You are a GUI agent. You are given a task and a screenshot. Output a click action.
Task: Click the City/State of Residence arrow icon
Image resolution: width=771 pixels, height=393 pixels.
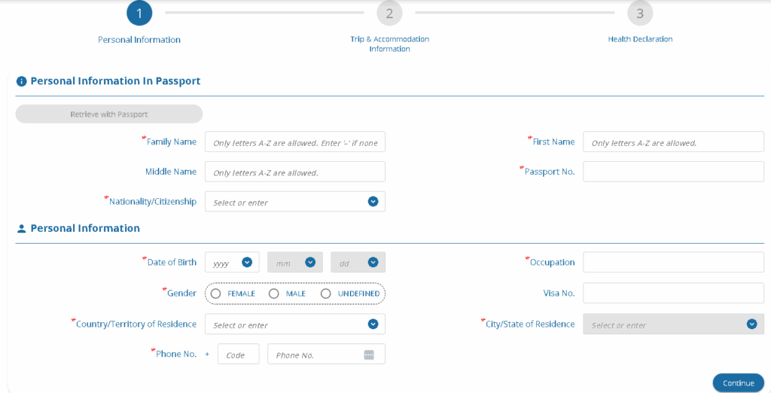[x=751, y=324]
